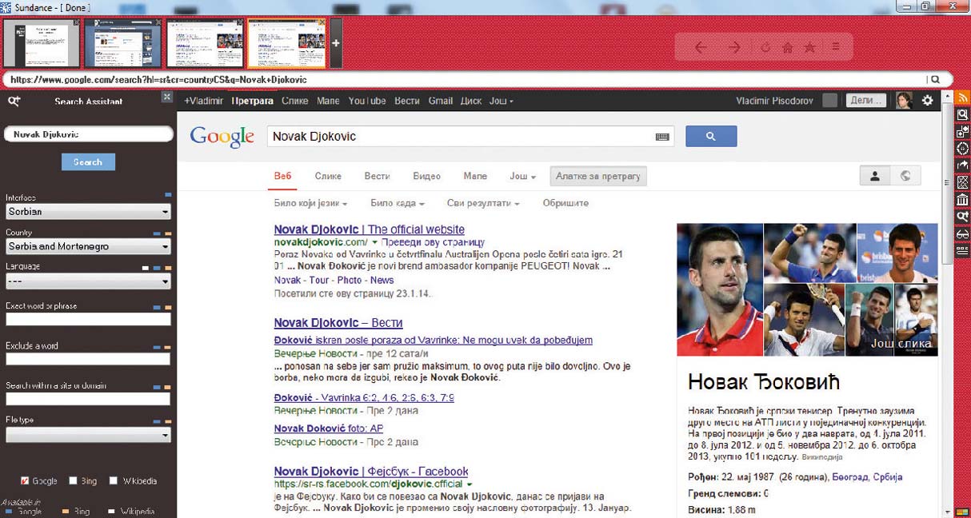Click the 'Обришите' clear filters link
971x518 pixels.
coord(565,203)
